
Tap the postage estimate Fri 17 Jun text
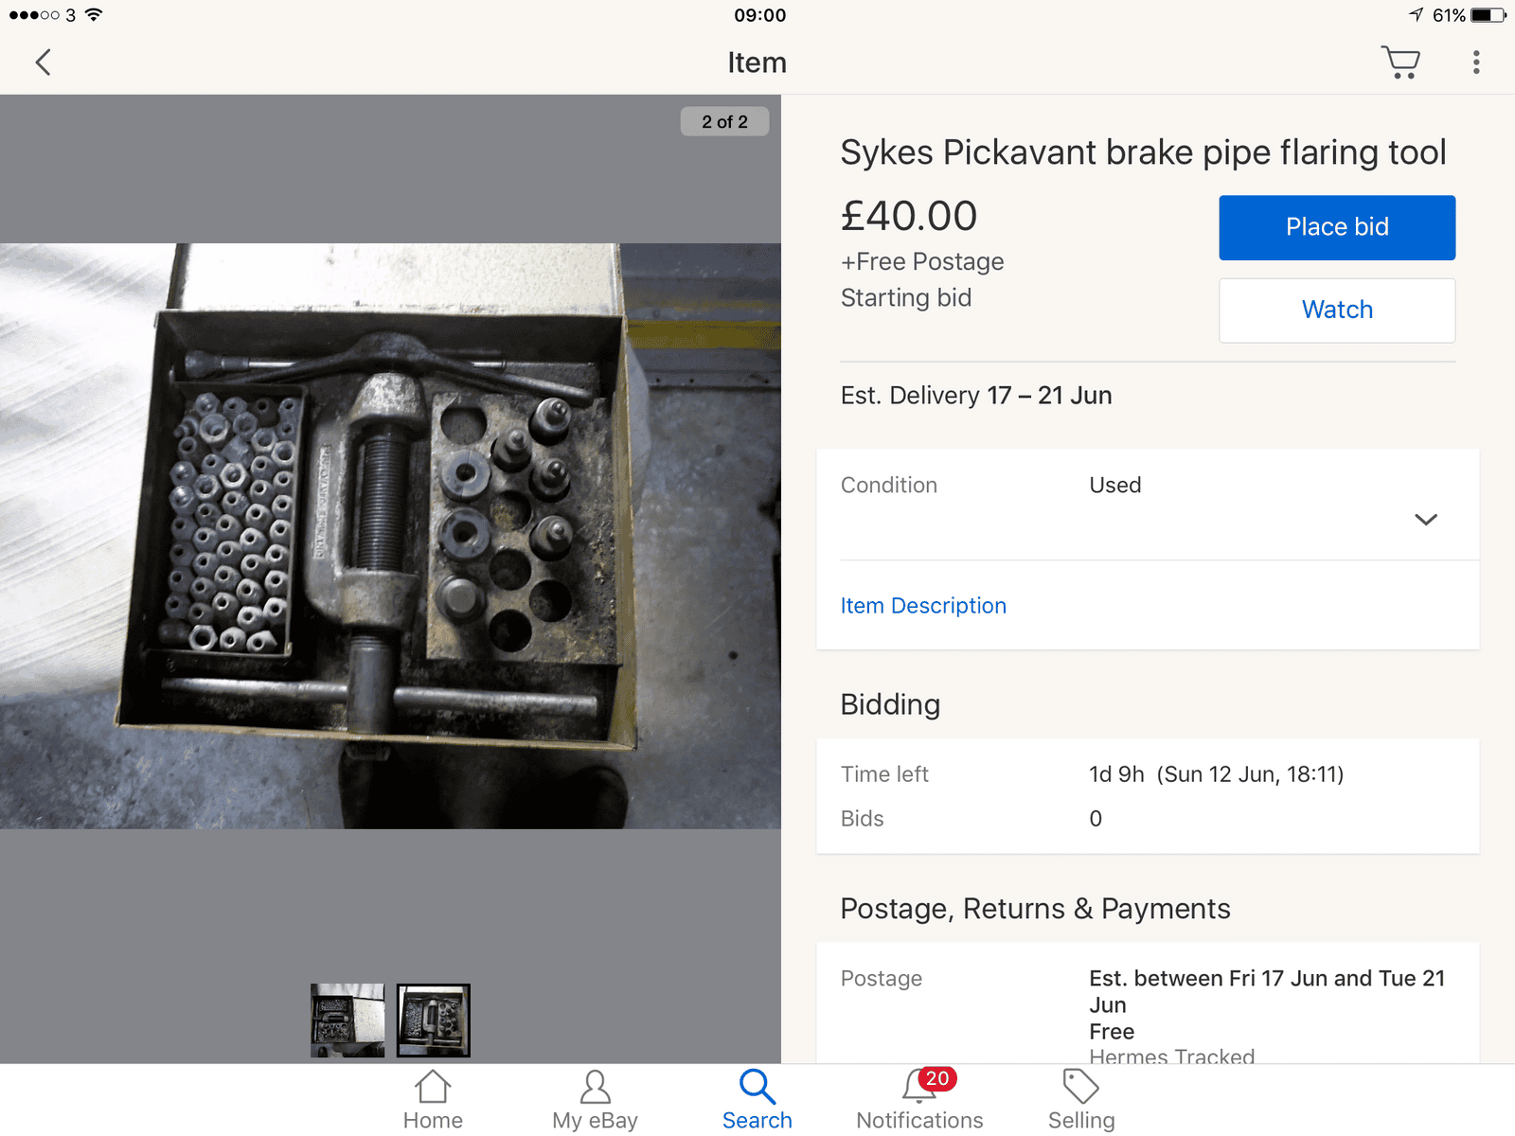point(1267,991)
